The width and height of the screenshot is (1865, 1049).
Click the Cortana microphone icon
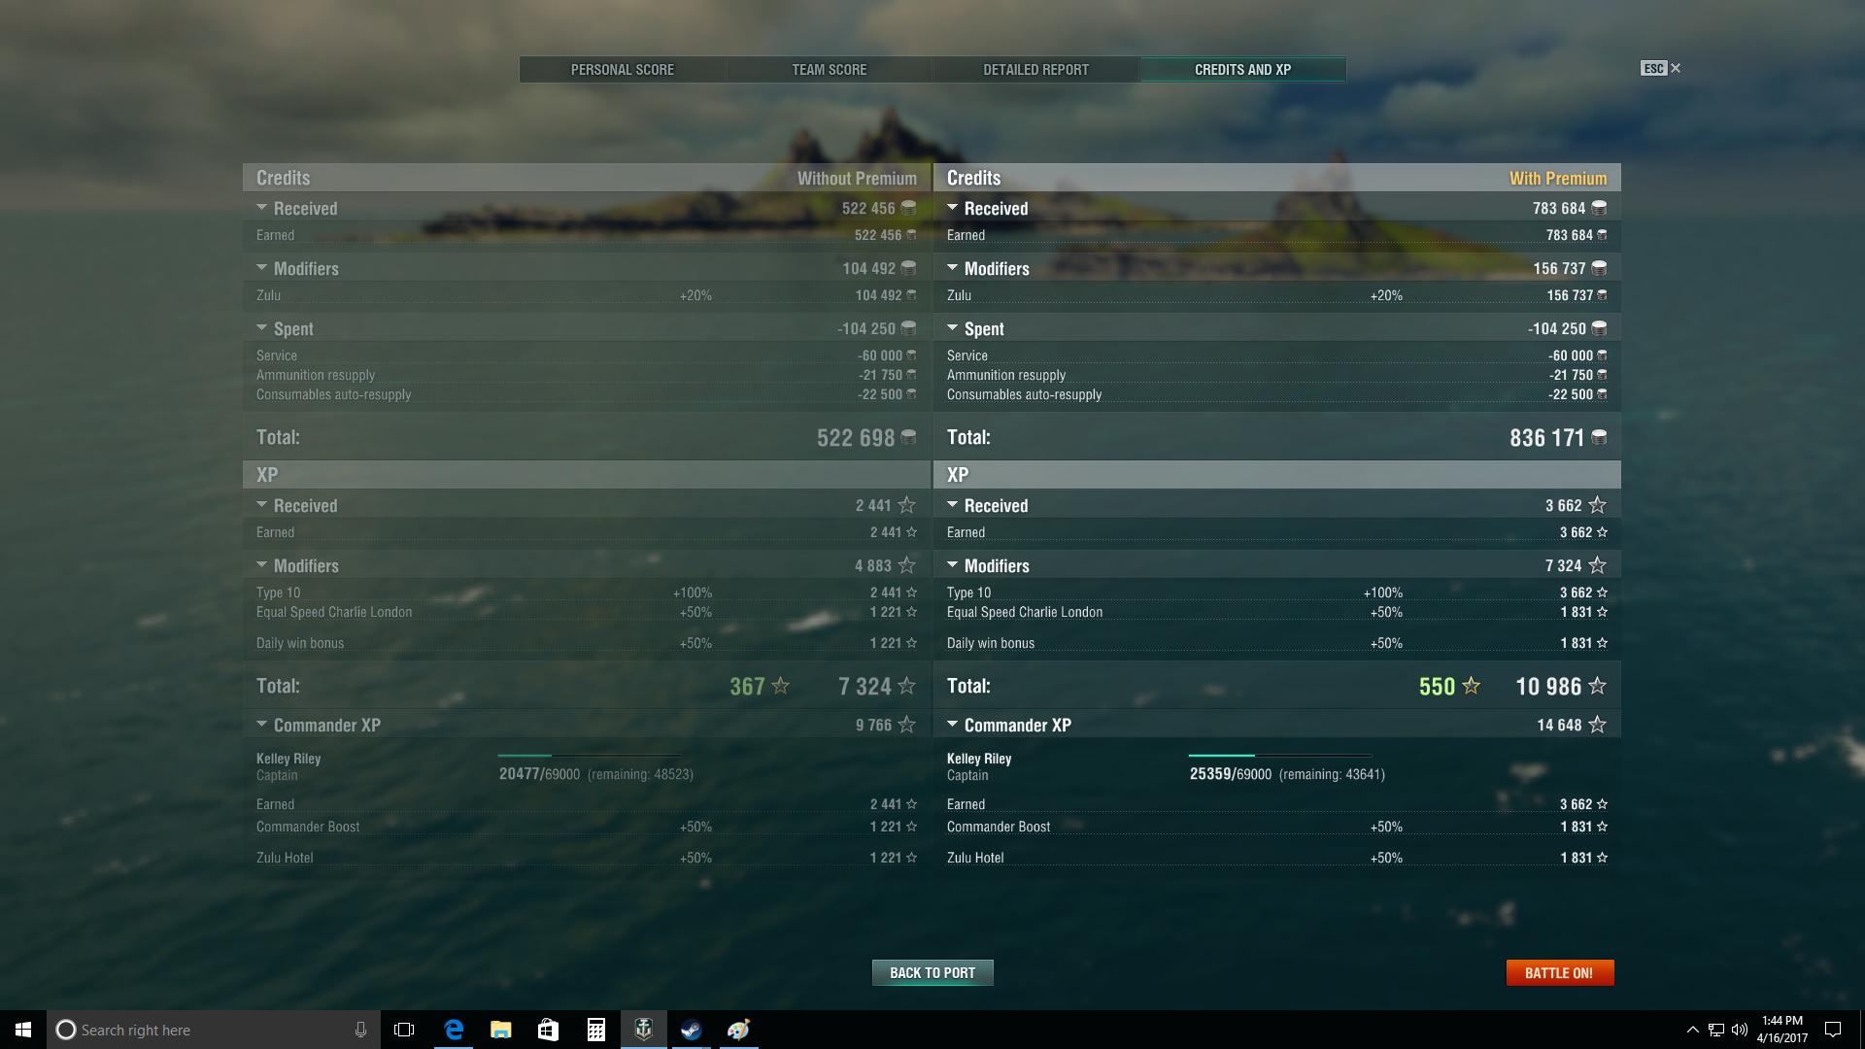click(360, 1030)
